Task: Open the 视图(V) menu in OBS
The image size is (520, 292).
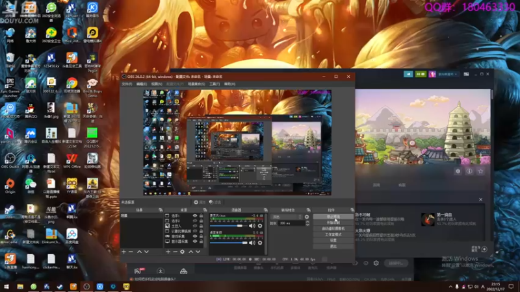Action: pos(157,84)
